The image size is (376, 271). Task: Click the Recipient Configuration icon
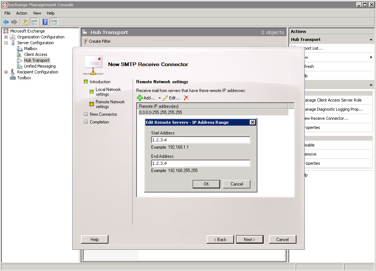pyautogui.click(x=12, y=72)
